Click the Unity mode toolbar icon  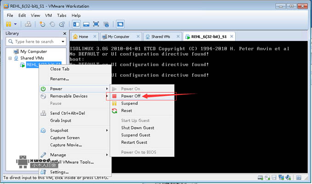tap(106, 24)
